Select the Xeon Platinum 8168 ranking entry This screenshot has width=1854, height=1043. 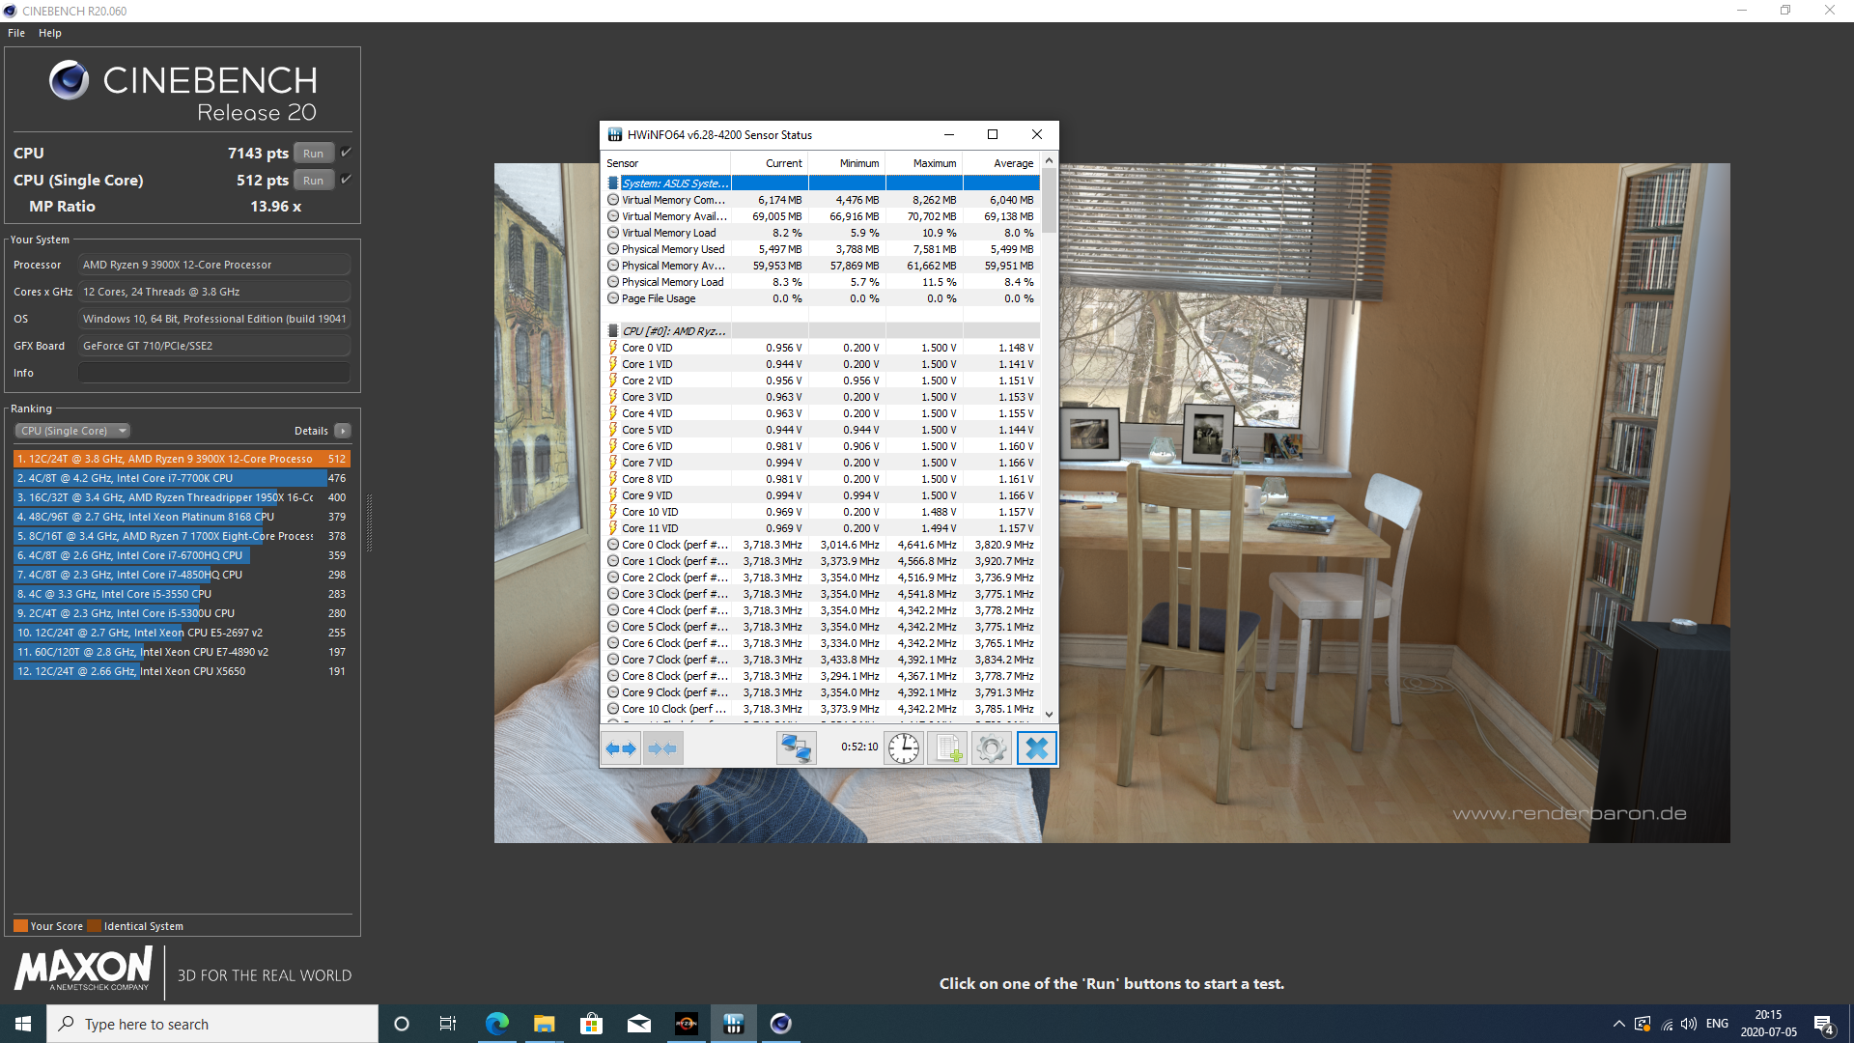coord(182,517)
